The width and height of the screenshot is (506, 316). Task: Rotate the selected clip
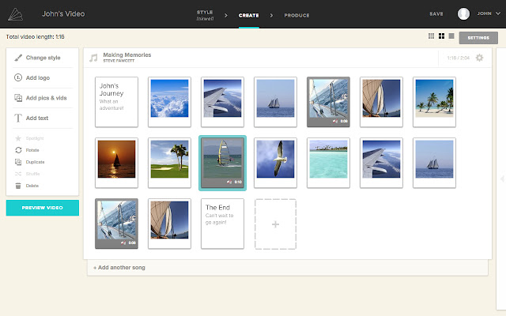pos(28,150)
